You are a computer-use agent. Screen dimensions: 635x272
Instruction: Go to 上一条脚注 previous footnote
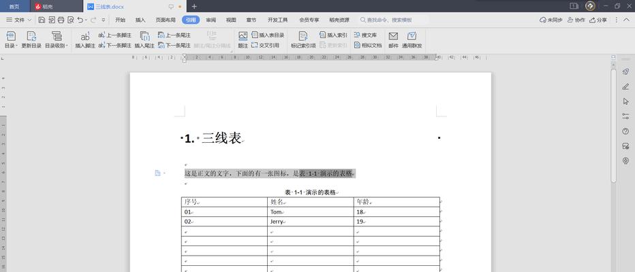click(114, 35)
